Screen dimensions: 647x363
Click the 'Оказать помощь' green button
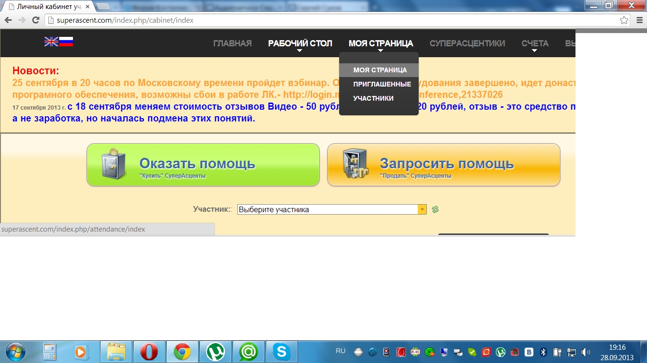203,164
